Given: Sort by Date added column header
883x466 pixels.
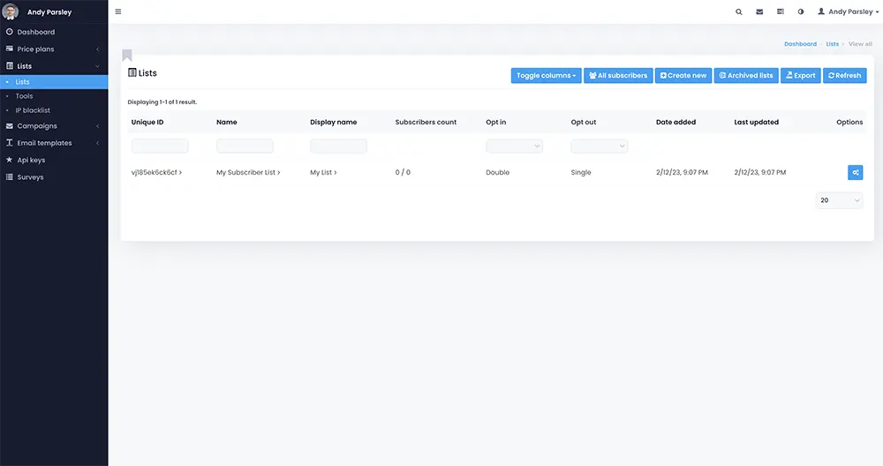Looking at the screenshot, I should point(675,122).
